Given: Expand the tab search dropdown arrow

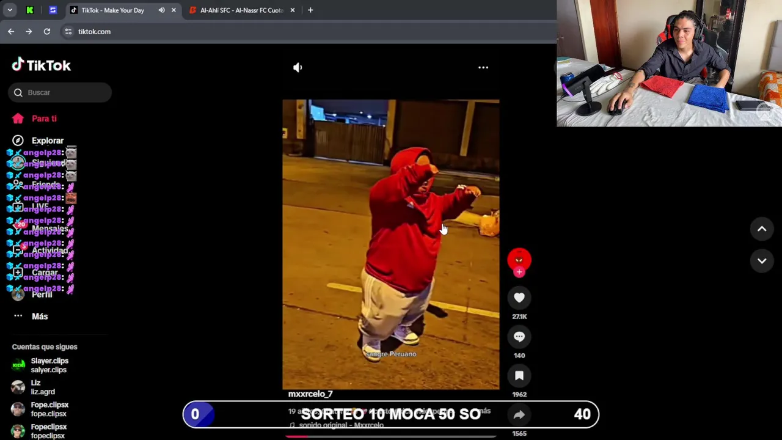Looking at the screenshot, I should coord(9,10).
